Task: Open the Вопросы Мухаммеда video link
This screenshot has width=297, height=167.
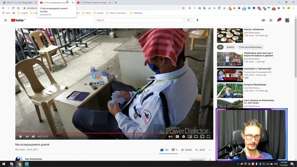Action: [255, 84]
